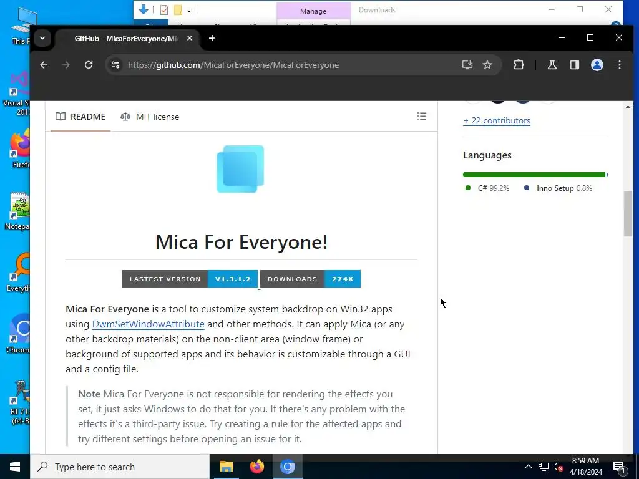The width and height of the screenshot is (639, 479).
Task: Click the taskbar search box
Action: coord(120,467)
